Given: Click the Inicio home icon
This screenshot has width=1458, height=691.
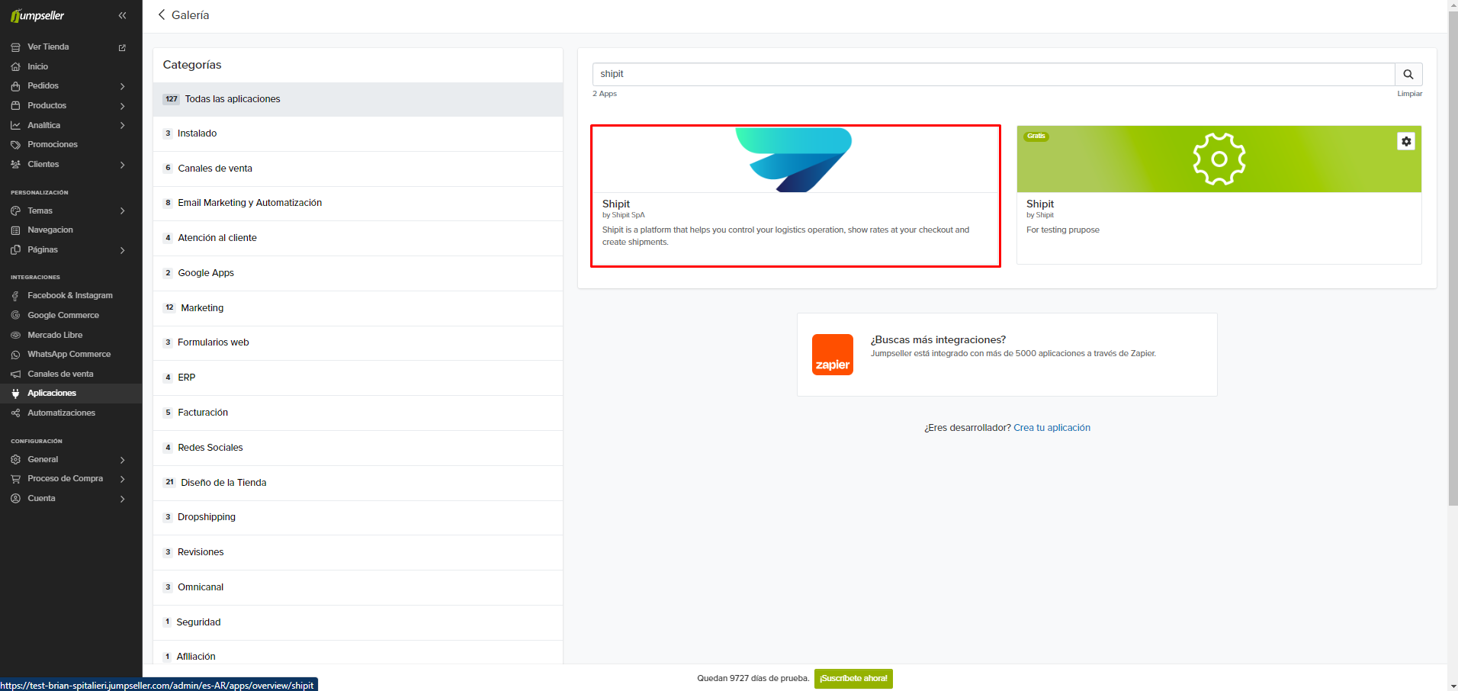Looking at the screenshot, I should (x=15, y=67).
